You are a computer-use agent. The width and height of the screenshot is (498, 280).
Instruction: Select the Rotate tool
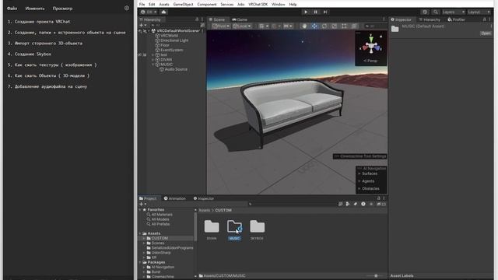click(x=324, y=26)
